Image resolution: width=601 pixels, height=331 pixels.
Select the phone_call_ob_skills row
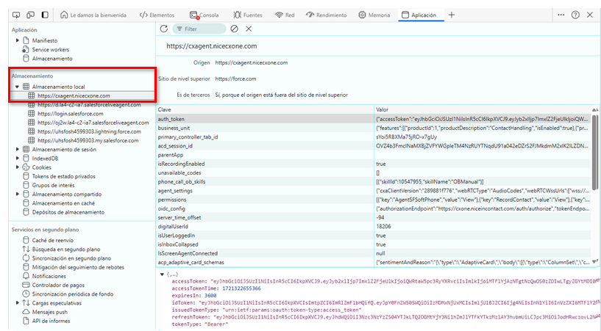click(x=373, y=181)
